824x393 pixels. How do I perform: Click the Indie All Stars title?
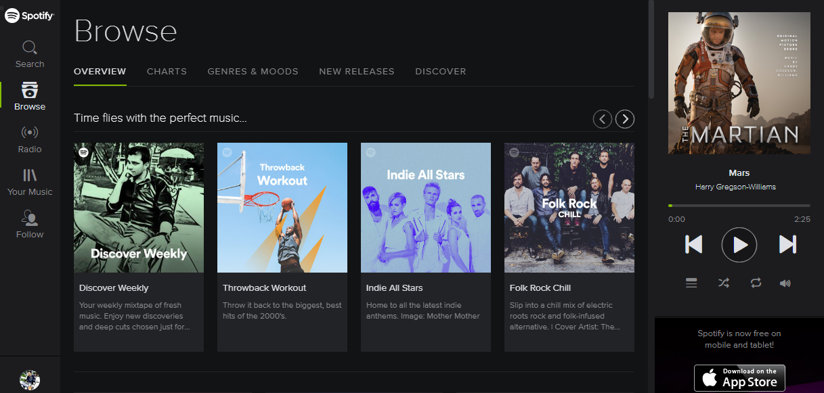395,288
